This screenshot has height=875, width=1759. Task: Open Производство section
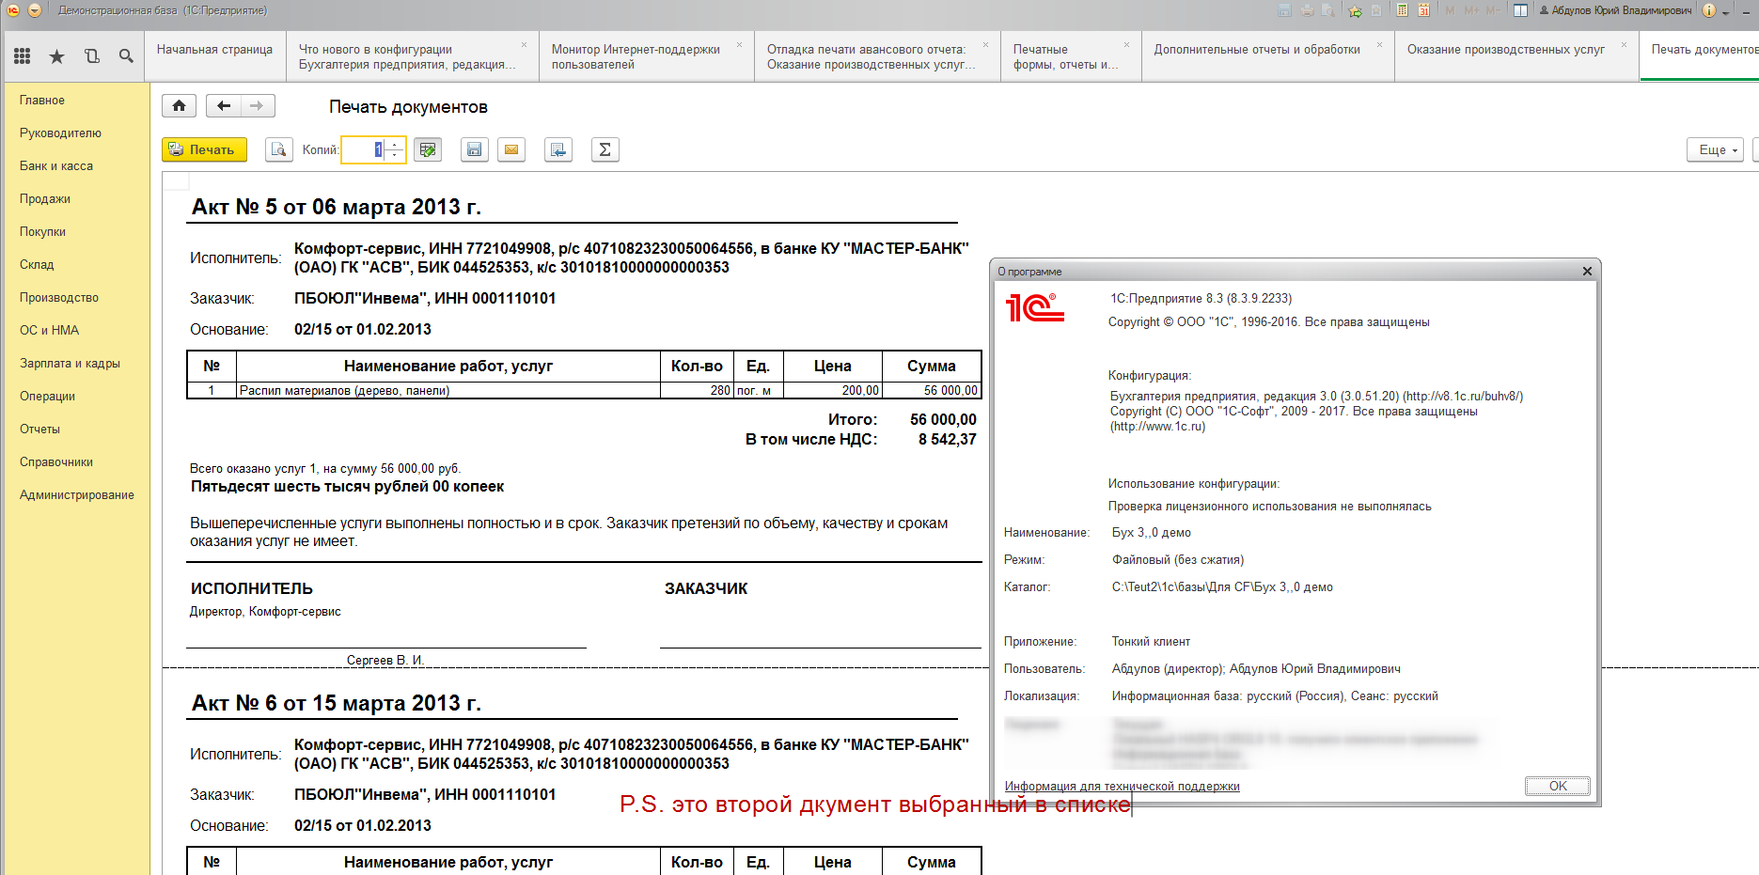point(59,297)
